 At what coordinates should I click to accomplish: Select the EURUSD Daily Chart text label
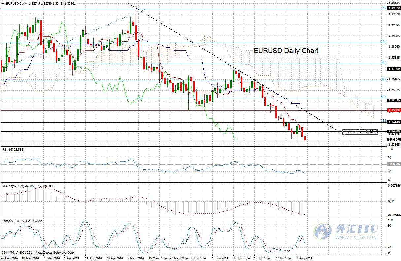pyautogui.click(x=286, y=51)
